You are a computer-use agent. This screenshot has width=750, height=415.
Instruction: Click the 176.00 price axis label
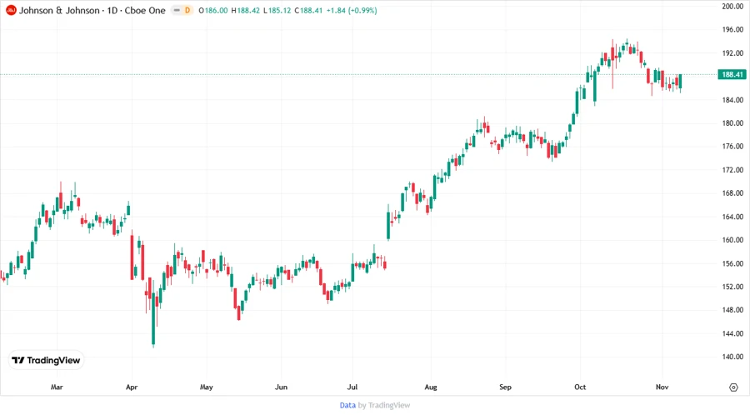pyautogui.click(x=732, y=147)
